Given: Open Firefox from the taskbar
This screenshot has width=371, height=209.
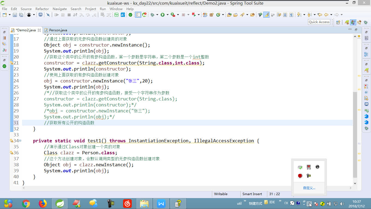Looking at the screenshot, I should pyautogui.click(x=43, y=204).
